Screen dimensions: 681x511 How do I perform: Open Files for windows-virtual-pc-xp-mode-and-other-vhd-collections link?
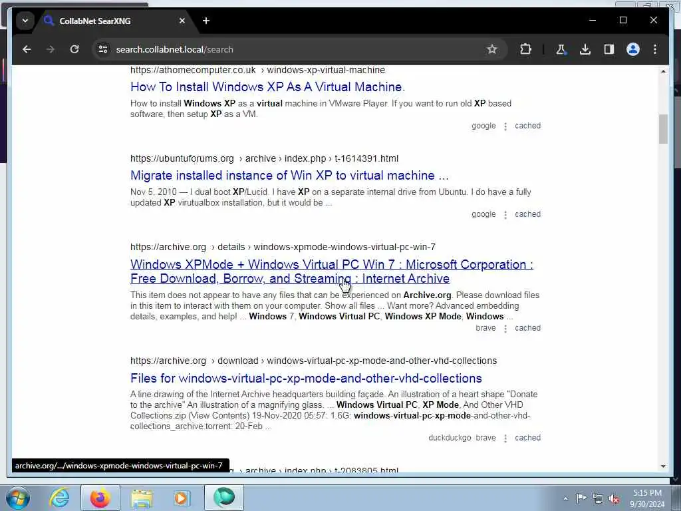(306, 378)
